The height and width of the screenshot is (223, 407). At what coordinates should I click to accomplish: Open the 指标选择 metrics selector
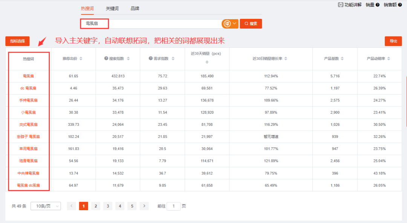tap(17, 41)
